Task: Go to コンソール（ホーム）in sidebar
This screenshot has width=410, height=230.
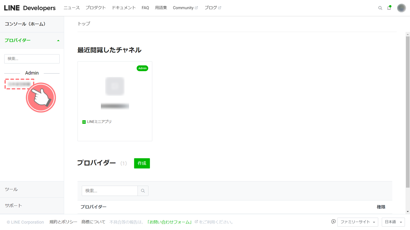Action: point(32,24)
